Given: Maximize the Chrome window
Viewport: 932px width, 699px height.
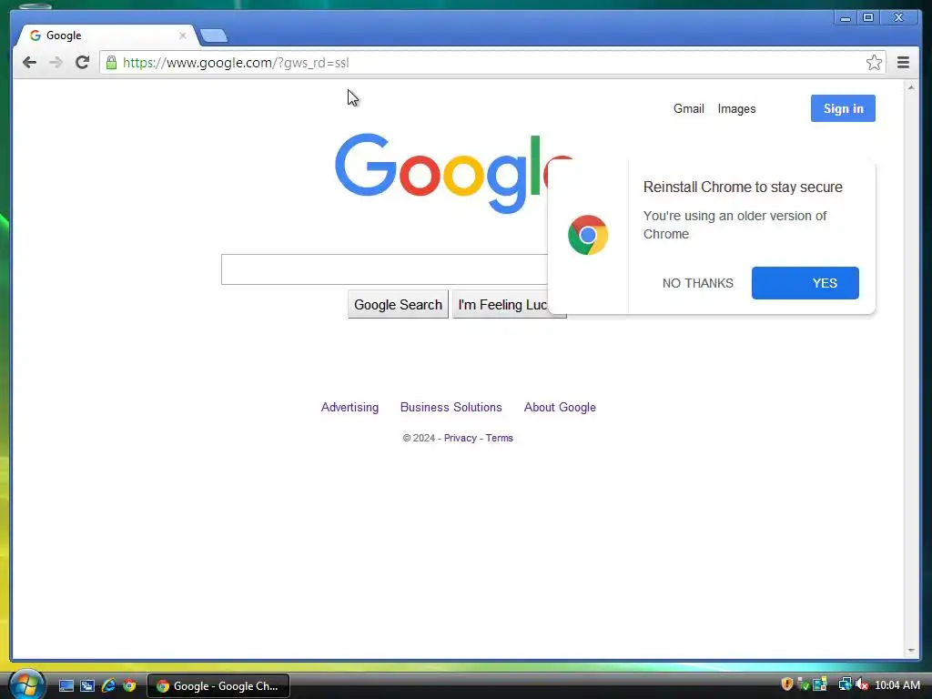Looking at the screenshot, I should pyautogui.click(x=867, y=18).
